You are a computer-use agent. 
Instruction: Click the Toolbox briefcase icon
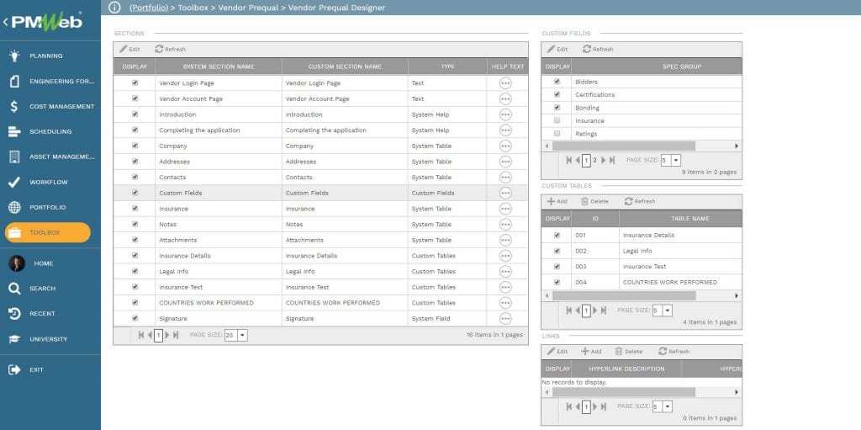coord(15,232)
